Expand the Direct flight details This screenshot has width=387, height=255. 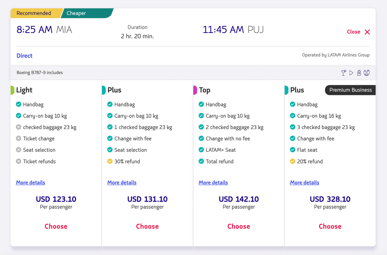click(24, 56)
